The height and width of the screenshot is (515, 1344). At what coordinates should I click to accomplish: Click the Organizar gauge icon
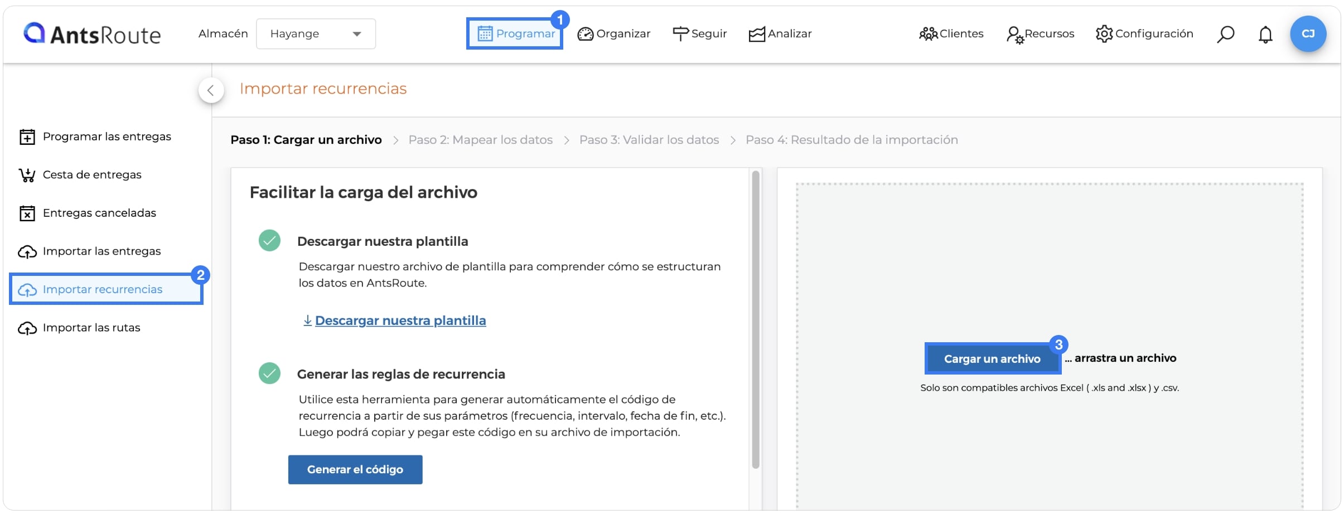coord(585,35)
